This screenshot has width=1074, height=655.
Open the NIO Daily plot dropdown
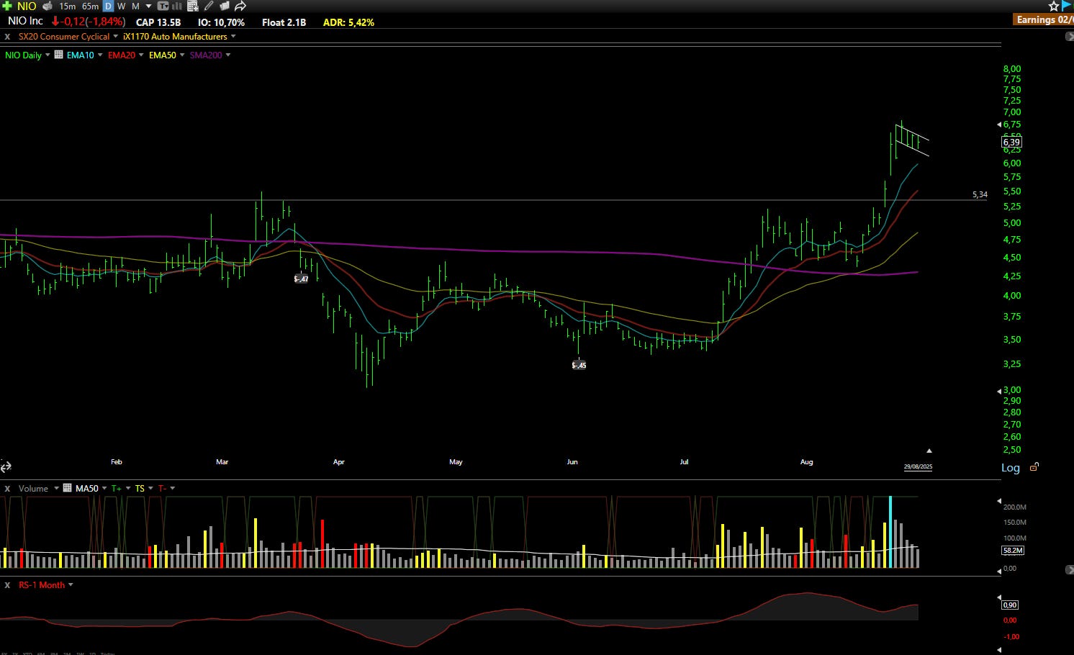(48, 55)
